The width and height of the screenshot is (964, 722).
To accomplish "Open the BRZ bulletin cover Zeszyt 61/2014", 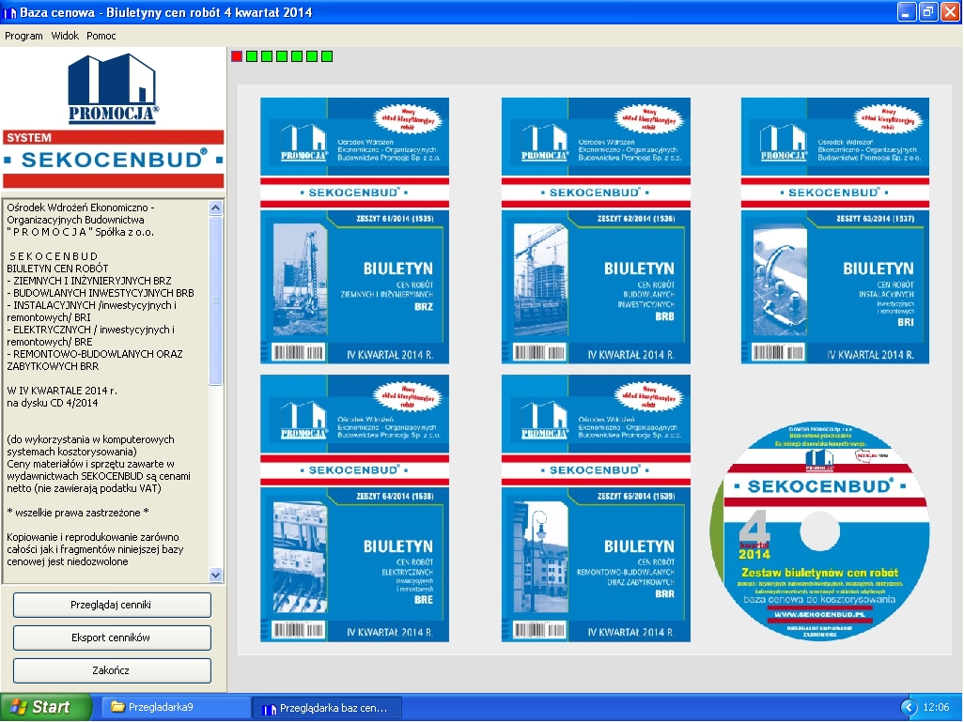I will pos(355,230).
